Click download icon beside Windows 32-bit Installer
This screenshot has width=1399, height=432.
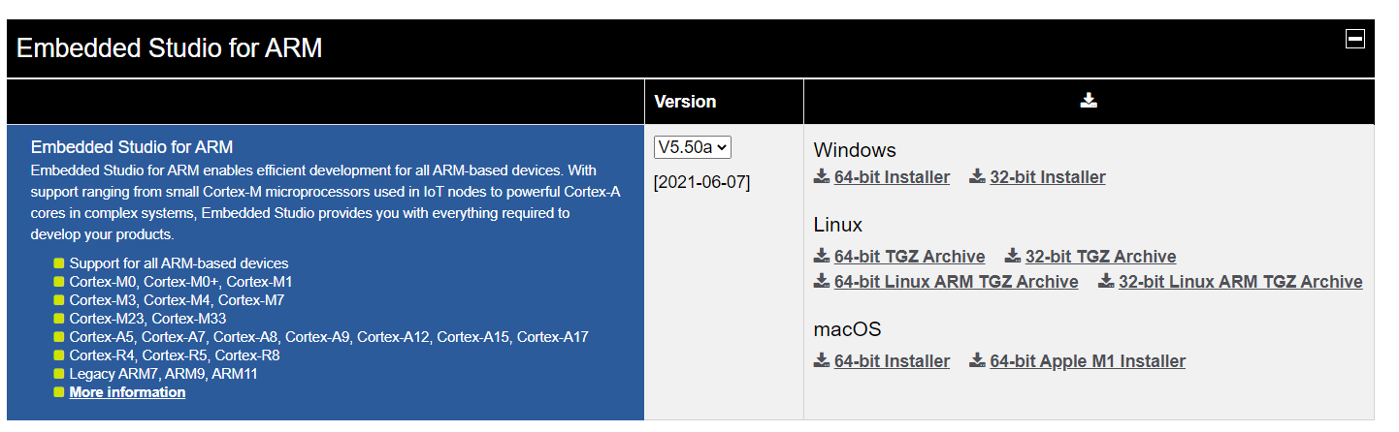pyautogui.click(x=978, y=176)
